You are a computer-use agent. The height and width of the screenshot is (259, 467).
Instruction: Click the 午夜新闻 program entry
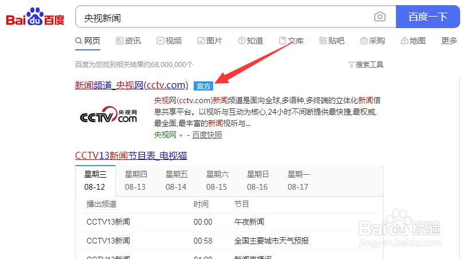pos(249,222)
